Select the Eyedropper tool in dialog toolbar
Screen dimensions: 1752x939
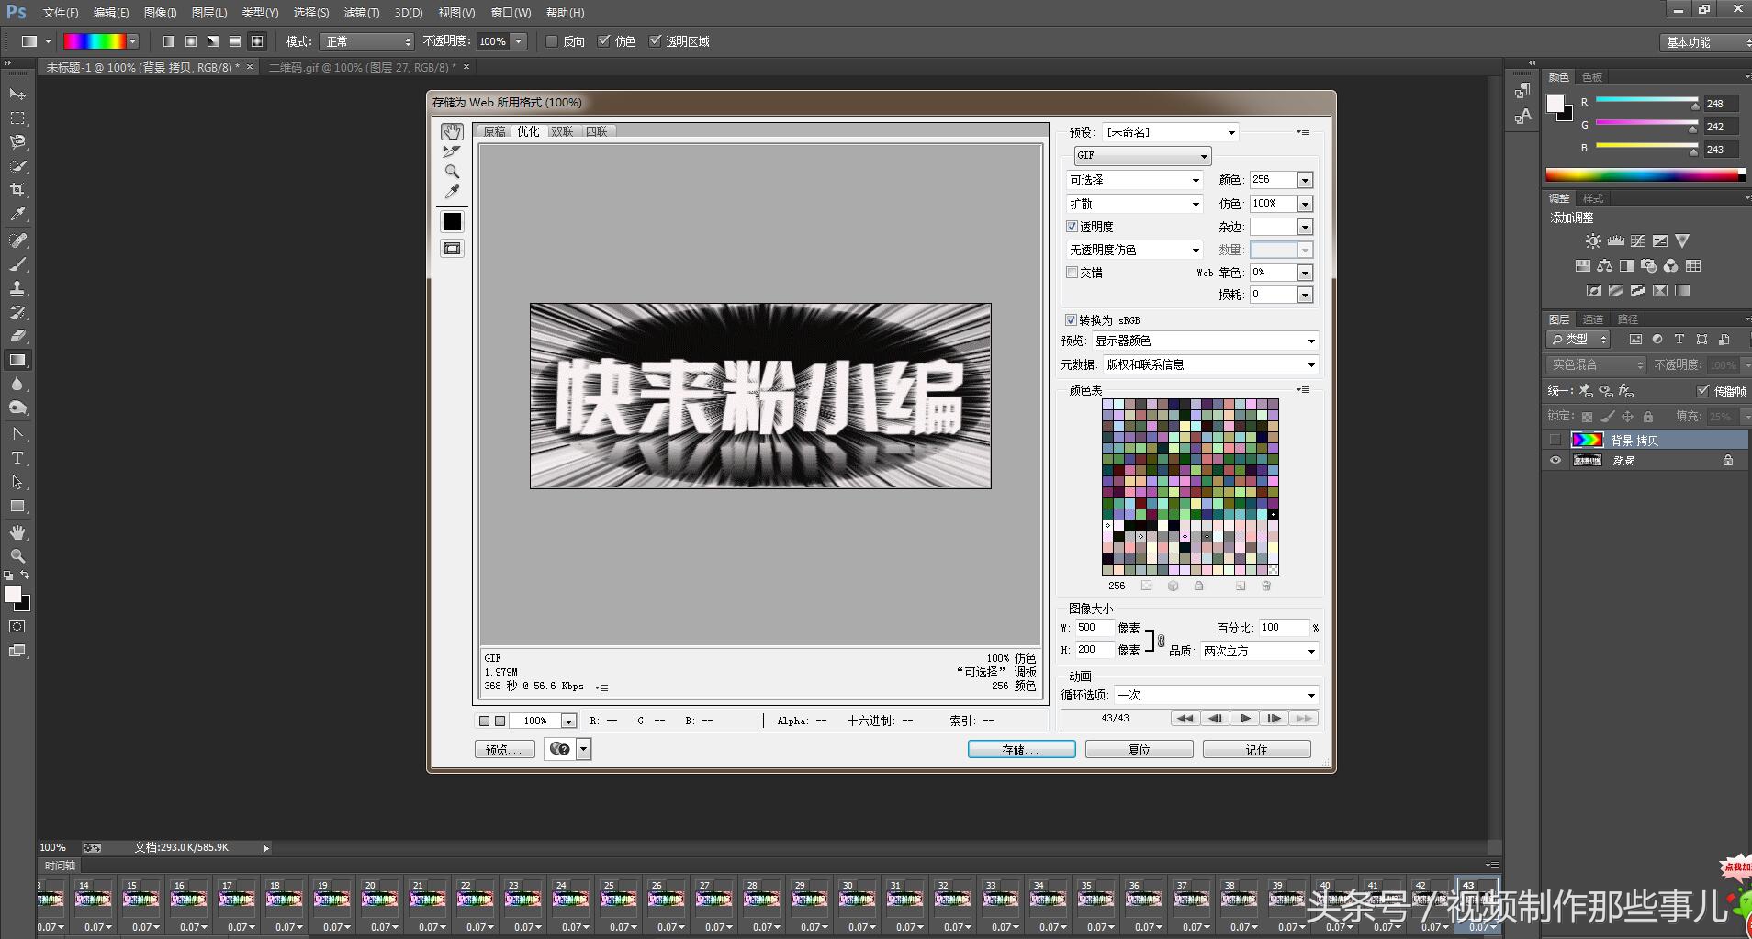[452, 192]
